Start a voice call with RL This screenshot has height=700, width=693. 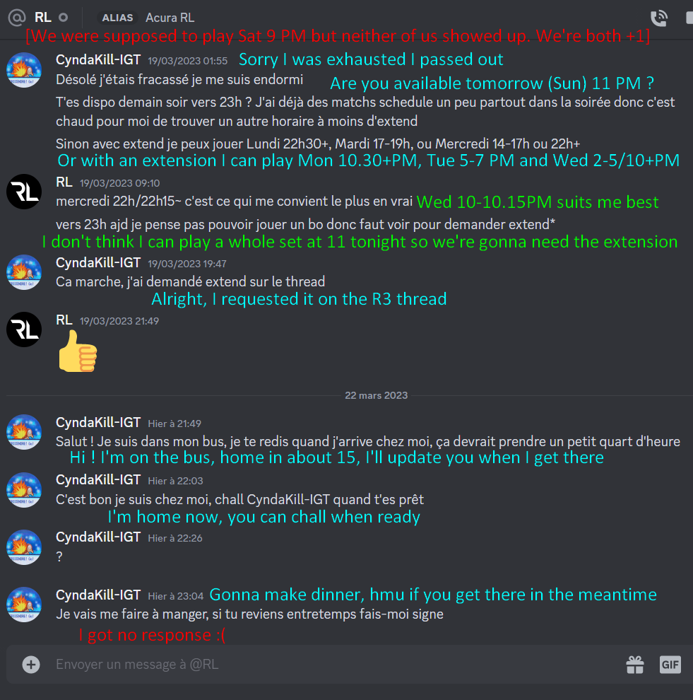click(658, 18)
